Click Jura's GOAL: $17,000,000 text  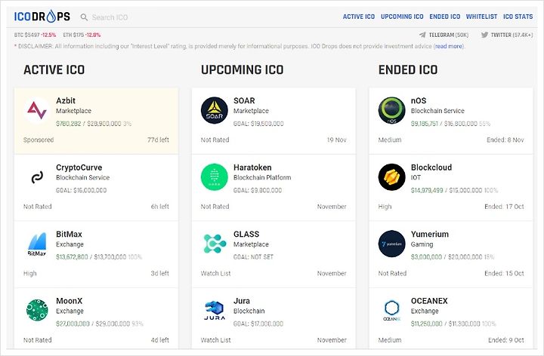(x=258, y=324)
